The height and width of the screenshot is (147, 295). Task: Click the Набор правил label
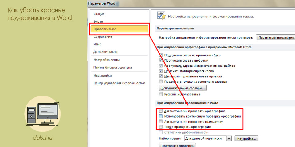[170, 138]
